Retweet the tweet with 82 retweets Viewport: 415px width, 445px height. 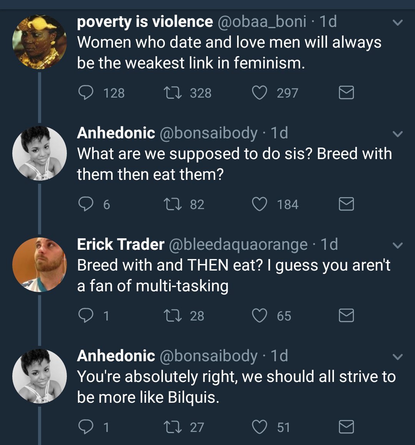click(171, 204)
